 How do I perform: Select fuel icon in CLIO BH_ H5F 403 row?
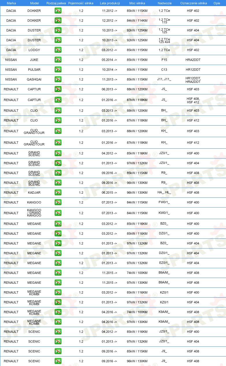pyautogui.click(x=58, y=111)
